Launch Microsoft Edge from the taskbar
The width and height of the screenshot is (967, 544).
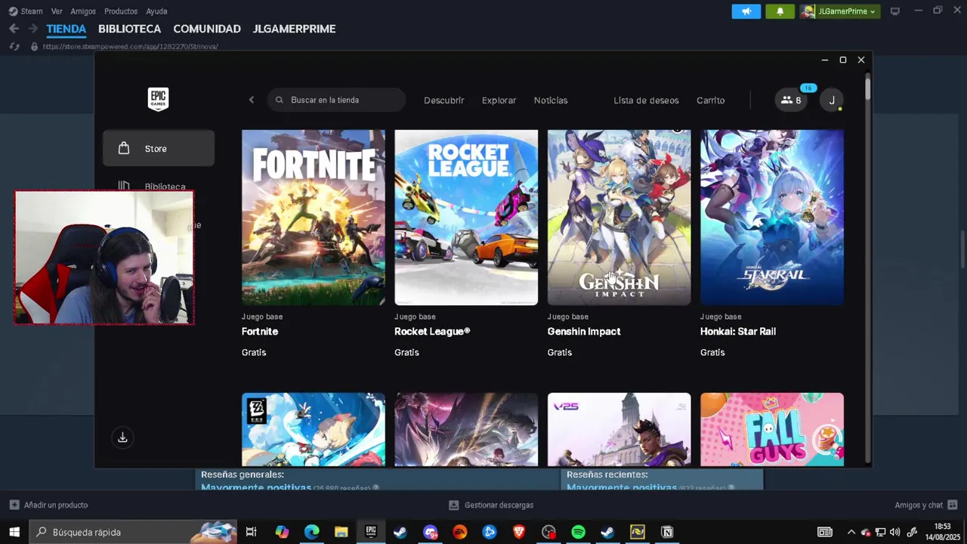[x=311, y=532]
